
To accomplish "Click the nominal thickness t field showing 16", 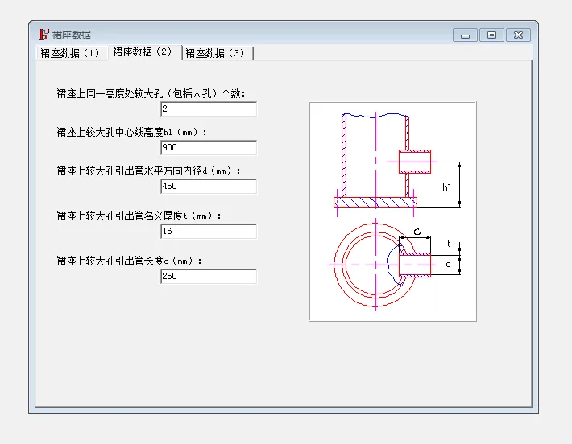I will [209, 232].
